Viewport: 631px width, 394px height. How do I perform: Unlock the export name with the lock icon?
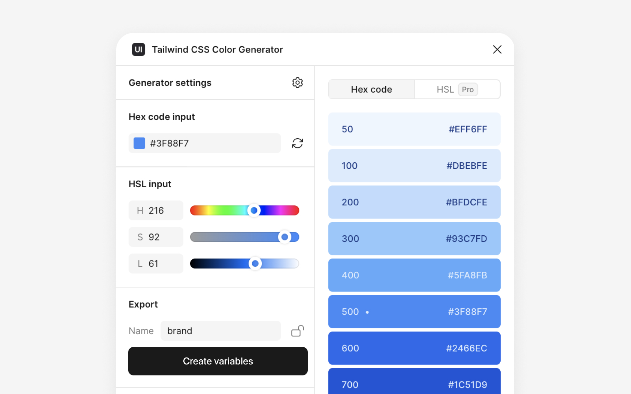(297, 331)
